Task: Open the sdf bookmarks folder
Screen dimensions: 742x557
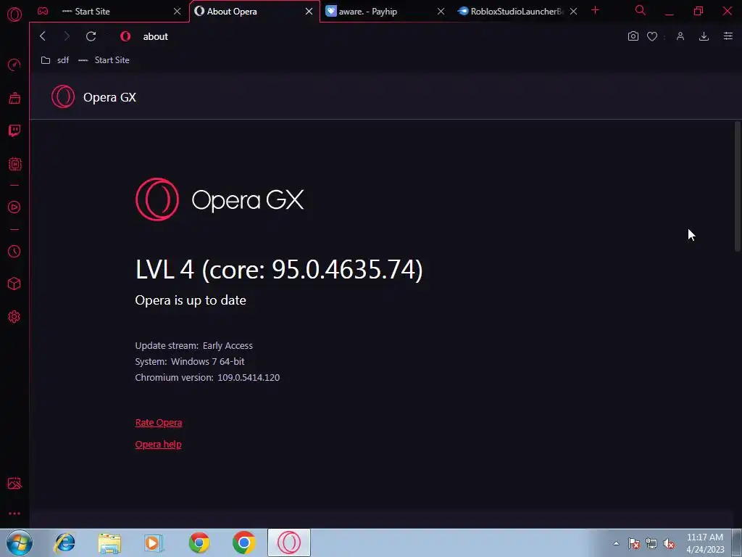Action: 55,60
